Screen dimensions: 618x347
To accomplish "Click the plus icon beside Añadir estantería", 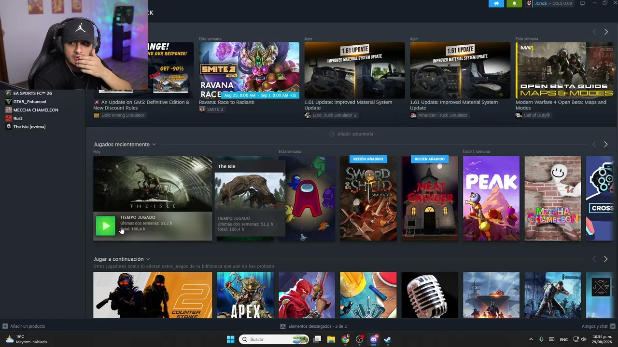I will tap(332, 134).
